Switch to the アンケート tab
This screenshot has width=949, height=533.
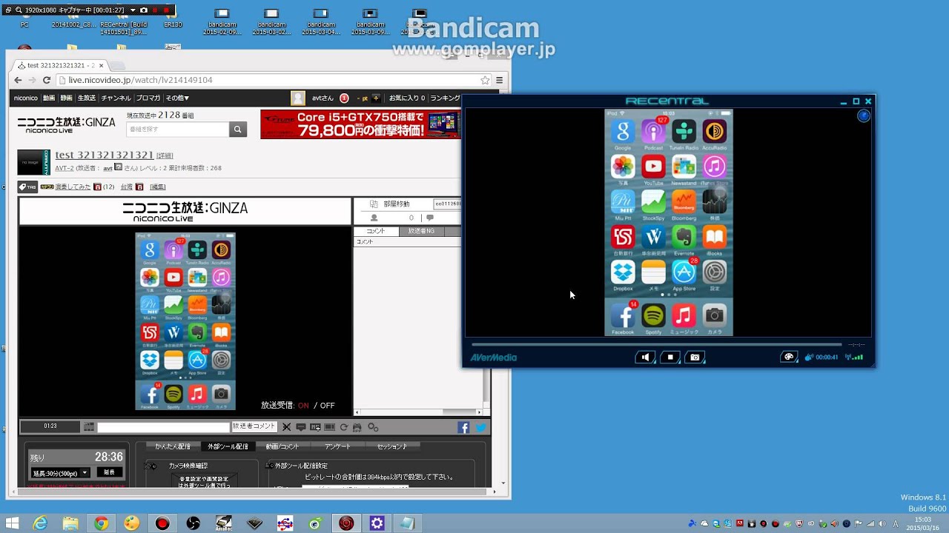[337, 446]
